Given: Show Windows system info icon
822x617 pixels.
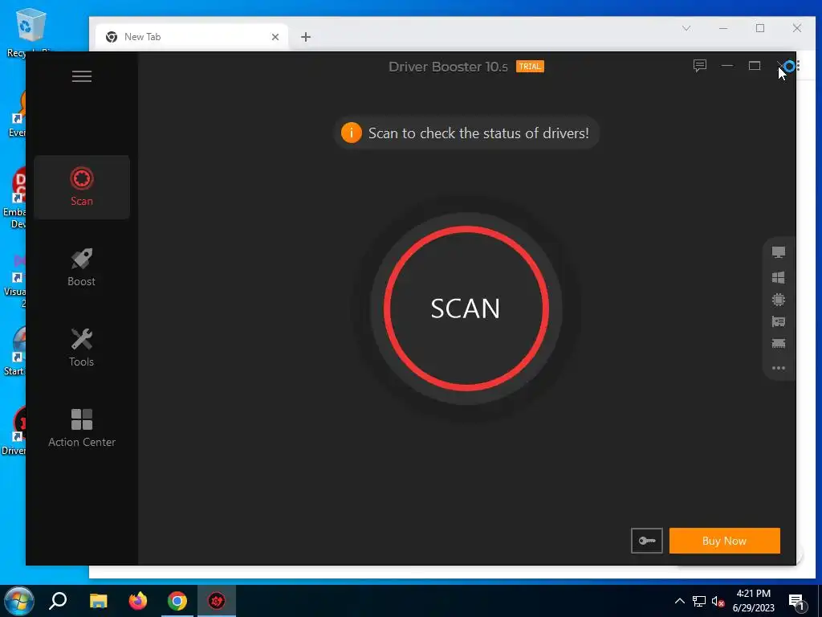Looking at the screenshot, I should pos(779,277).
